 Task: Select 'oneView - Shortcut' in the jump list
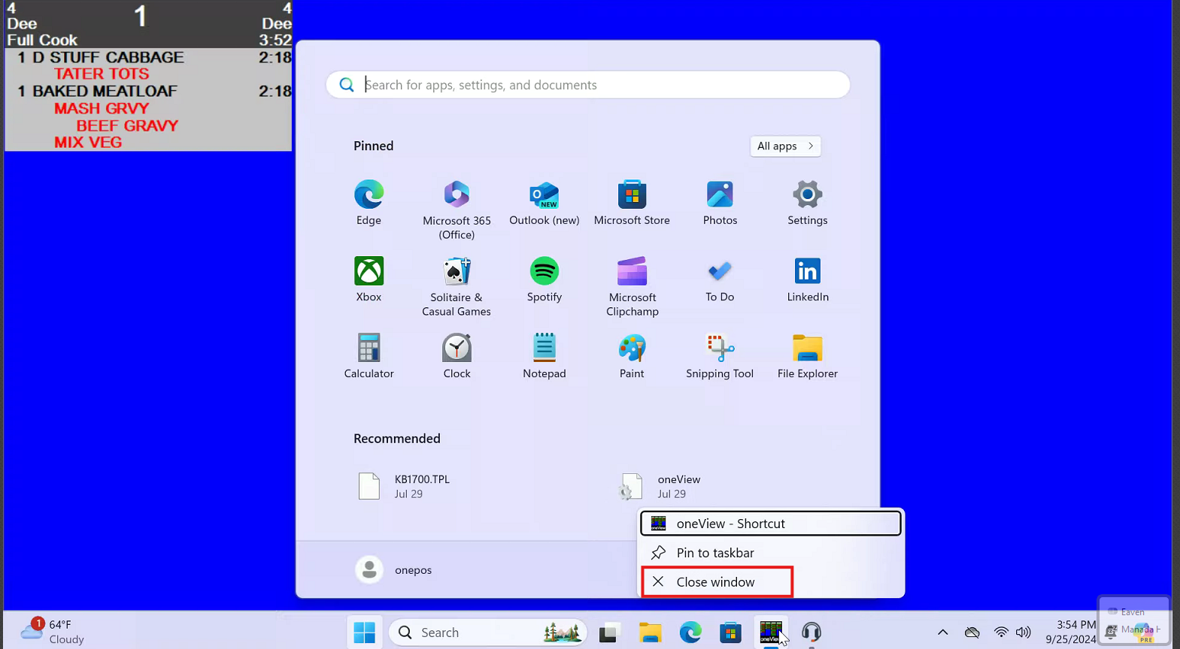tap(771, 524)
